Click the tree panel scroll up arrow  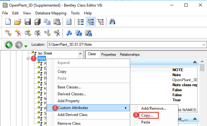[x=80, y=54]
